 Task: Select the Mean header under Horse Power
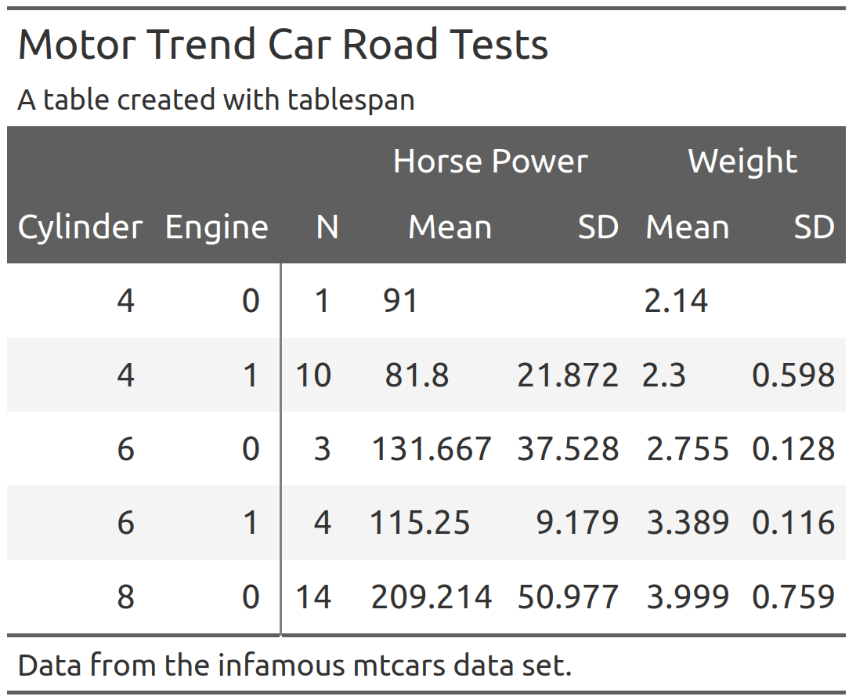click(x=450, y=227)
